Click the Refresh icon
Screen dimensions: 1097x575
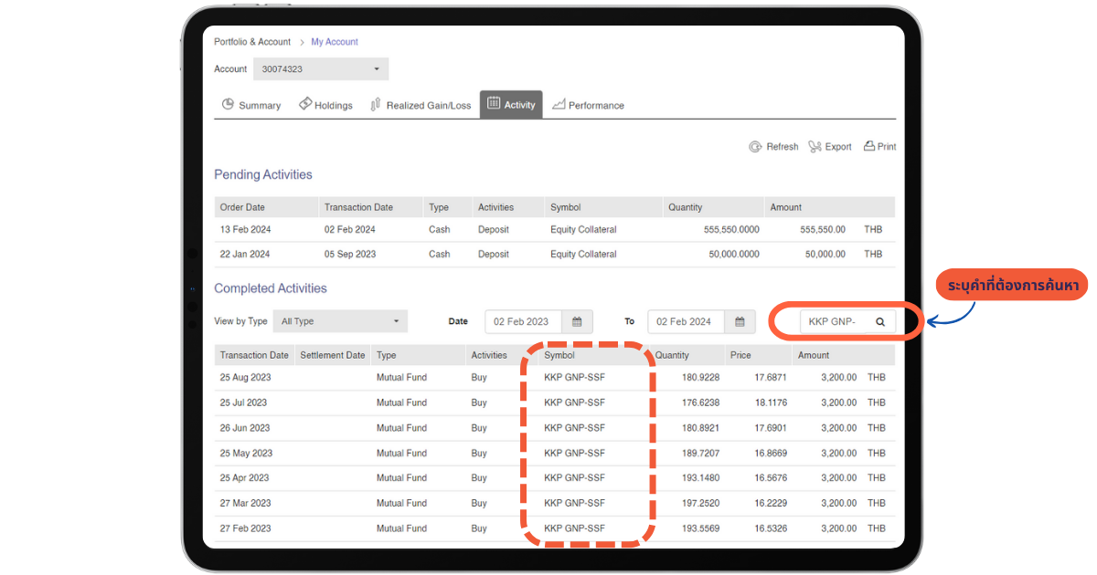click(756, 147)
